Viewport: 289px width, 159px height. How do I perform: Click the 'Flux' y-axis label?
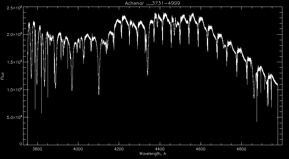point(2,76)
